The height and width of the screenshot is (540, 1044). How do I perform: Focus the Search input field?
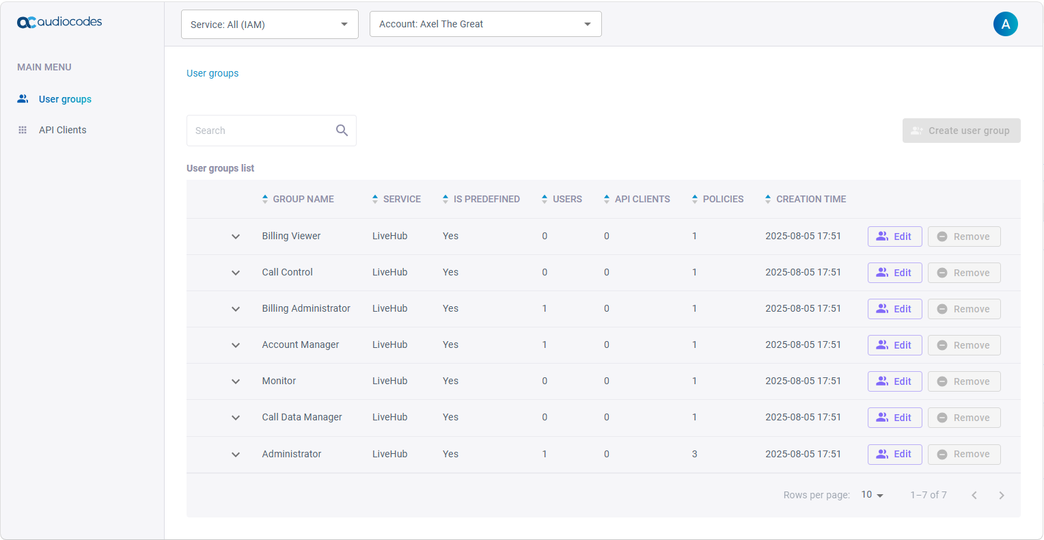(x=262, y=131)
